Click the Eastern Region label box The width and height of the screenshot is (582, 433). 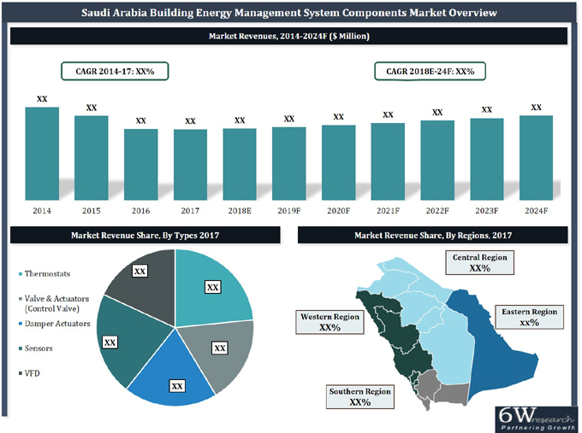(529, 317)
